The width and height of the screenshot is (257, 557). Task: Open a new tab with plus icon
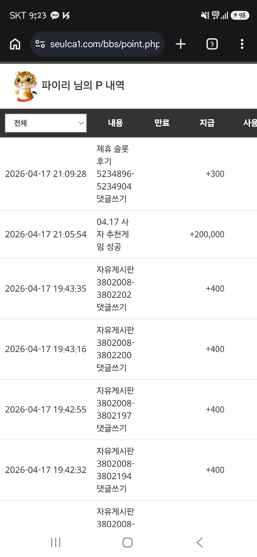click(181, 44)
